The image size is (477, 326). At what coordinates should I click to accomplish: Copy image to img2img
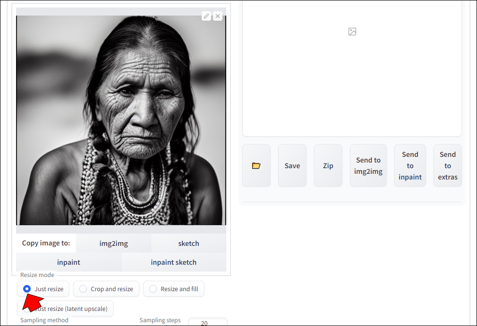(x=113, y=244)
